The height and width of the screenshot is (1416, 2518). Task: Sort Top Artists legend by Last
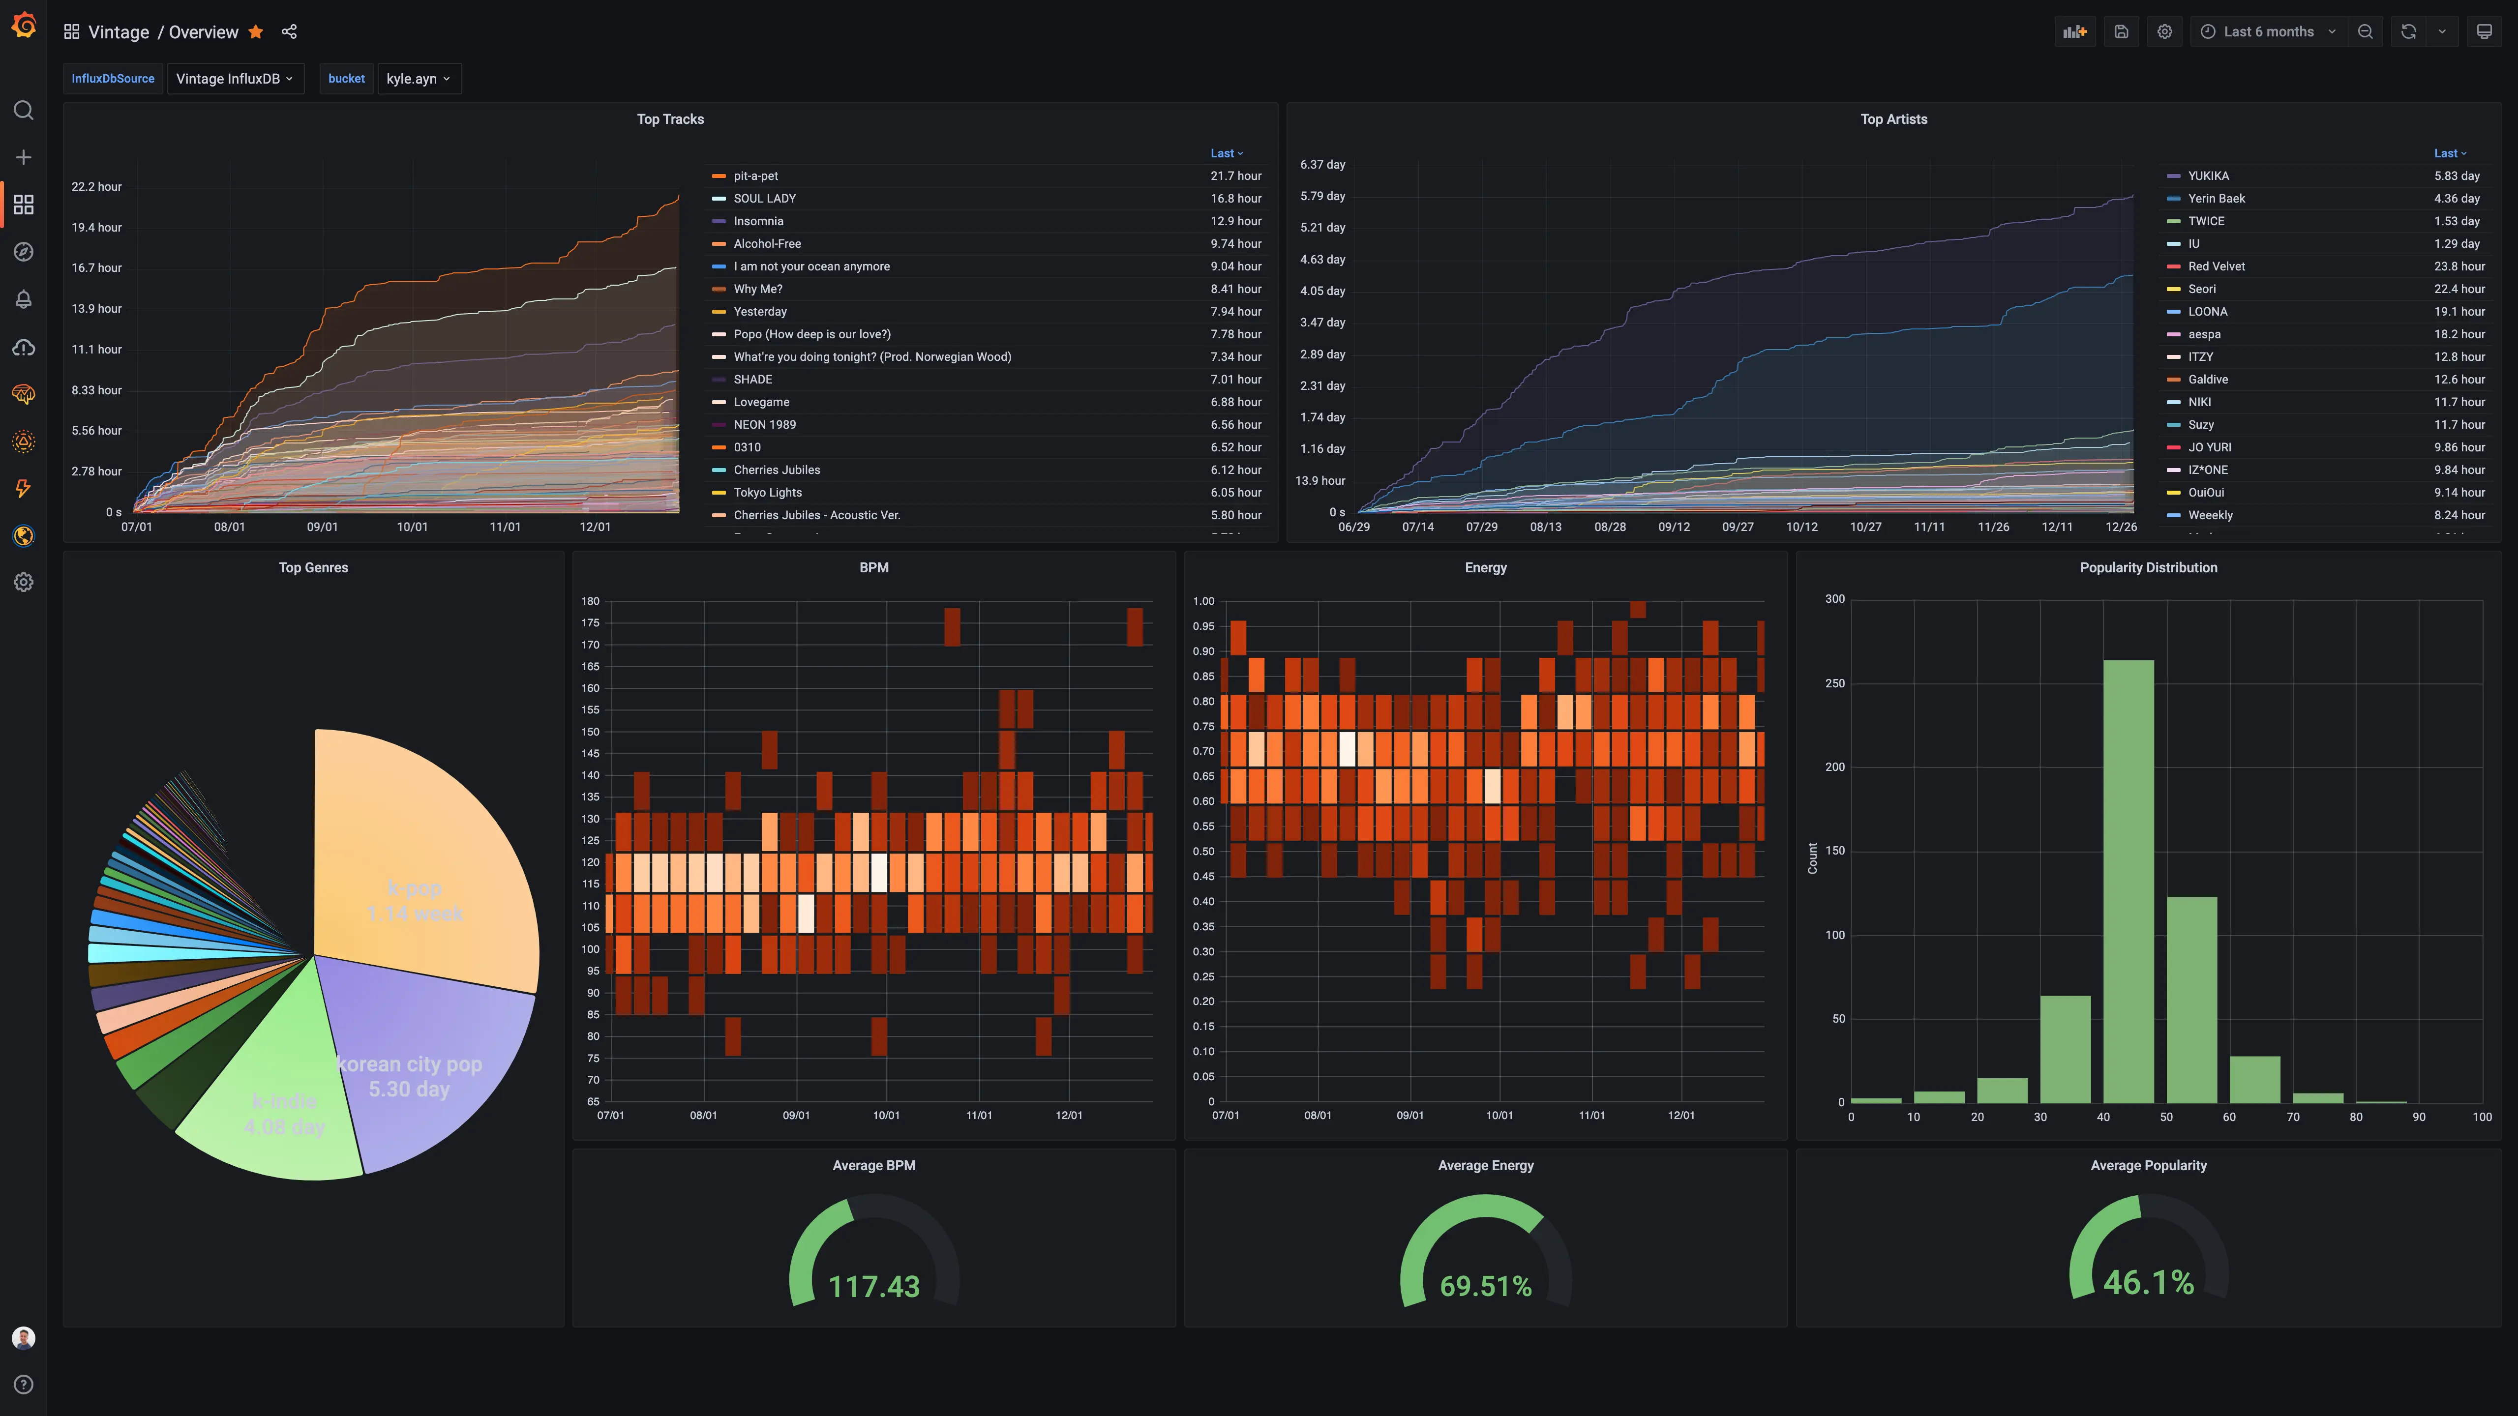[2450, 153]
